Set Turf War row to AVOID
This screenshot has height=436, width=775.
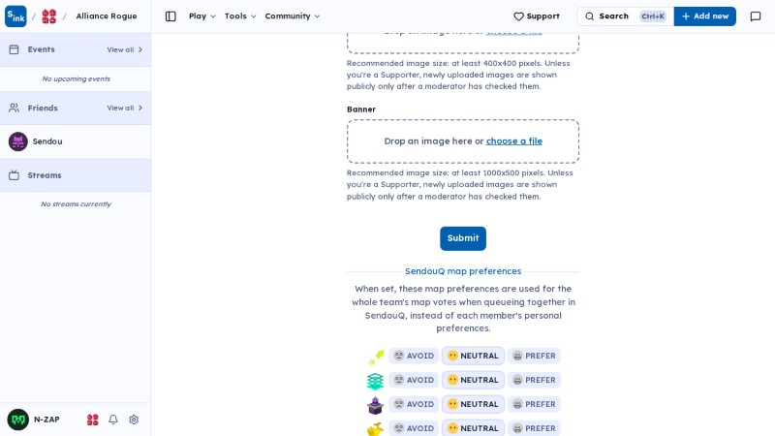(414, 356)
